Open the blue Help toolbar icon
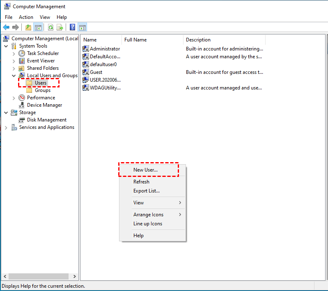Image resolution: width=328 pixels, height=291 pixels. click(x=72, y=27)
